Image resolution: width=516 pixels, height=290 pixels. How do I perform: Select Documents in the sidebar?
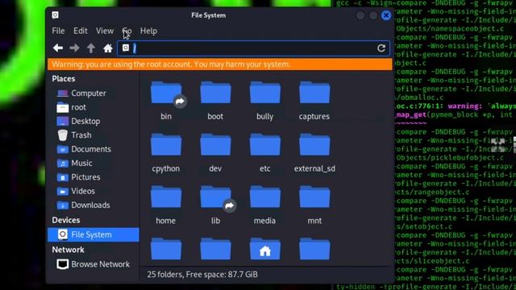94,149
